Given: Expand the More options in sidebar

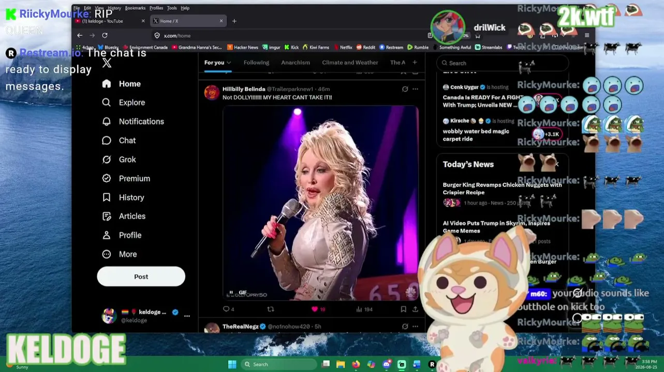Looking at the screenshot, I should [x=120, y=254].
